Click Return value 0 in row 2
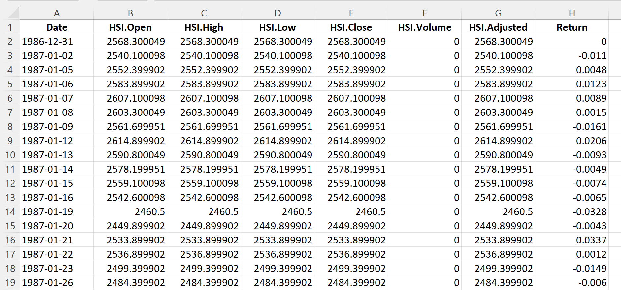 (572, 41)
